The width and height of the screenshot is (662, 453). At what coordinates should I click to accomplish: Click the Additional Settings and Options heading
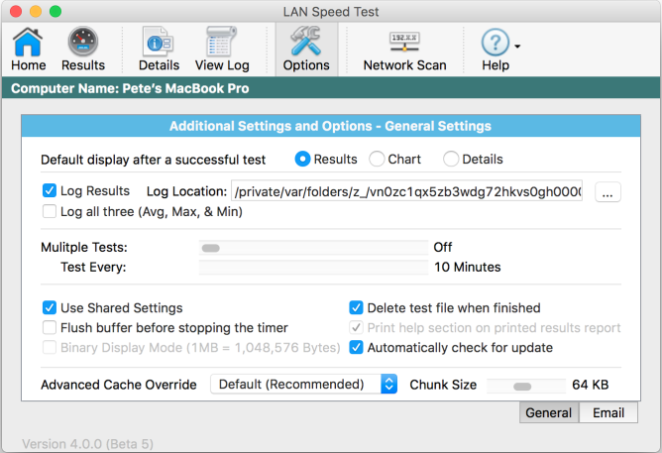tap(331, 126)
